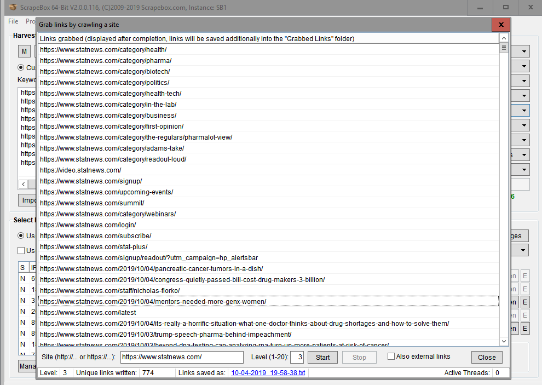Viewport: 542px width, 385px height.
Task: Select the category/health/ link row
Action: point(269,49)
